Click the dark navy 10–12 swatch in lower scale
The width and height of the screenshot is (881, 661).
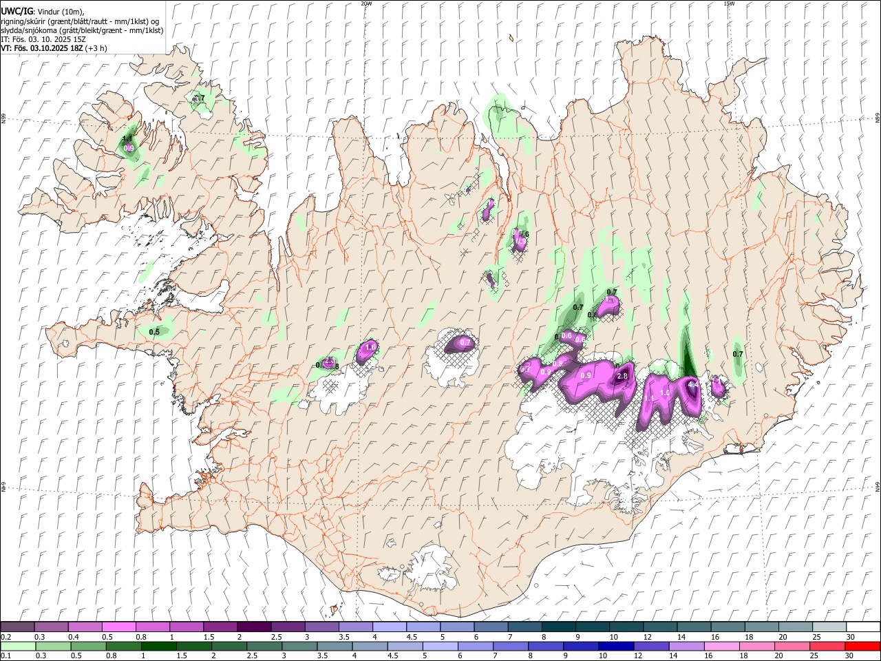pos(616,647)
